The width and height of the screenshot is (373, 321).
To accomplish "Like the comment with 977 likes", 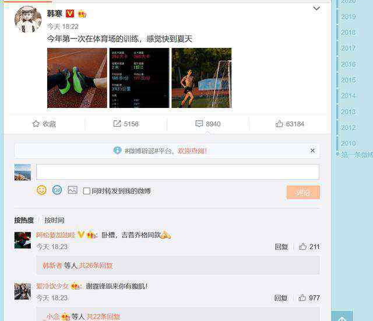I will pyautogui.click(x=302, y=298).
